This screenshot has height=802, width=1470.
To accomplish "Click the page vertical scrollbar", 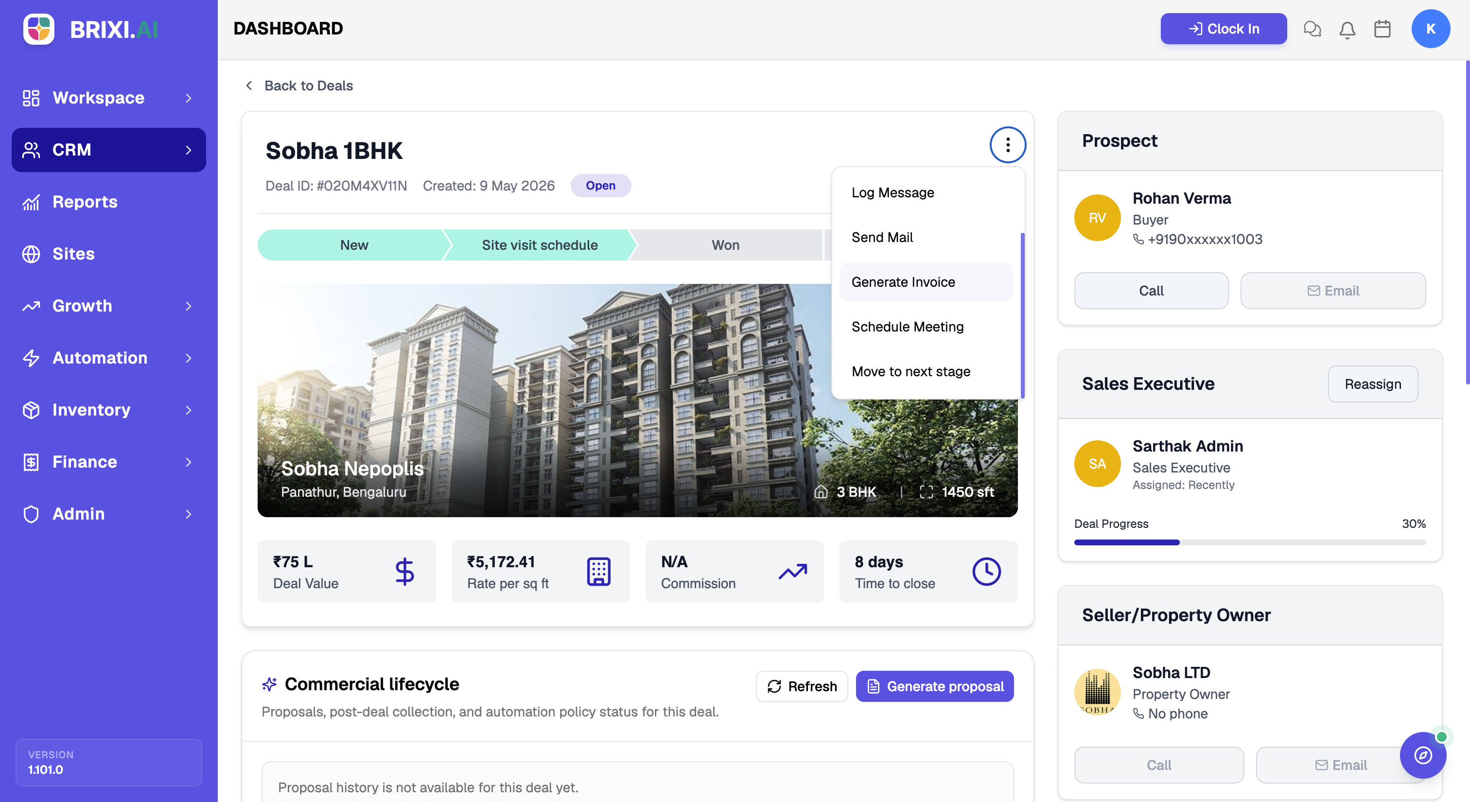I will pyautogui.click(x=1467, y=223).
